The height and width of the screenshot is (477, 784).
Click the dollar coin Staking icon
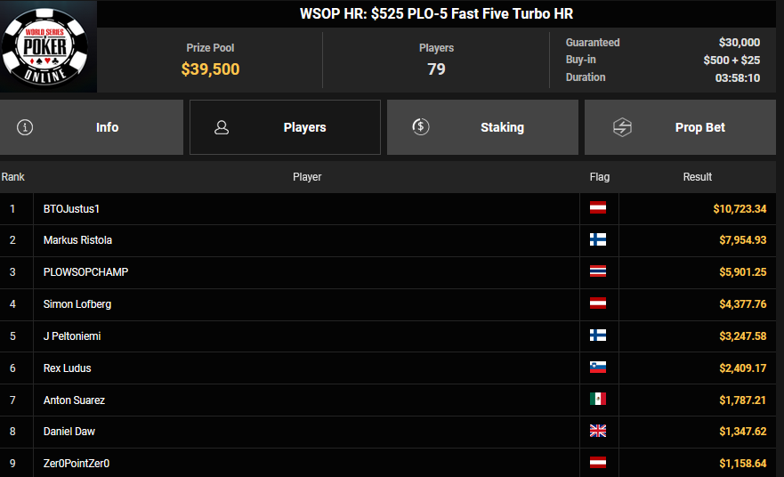coord(422,127)
